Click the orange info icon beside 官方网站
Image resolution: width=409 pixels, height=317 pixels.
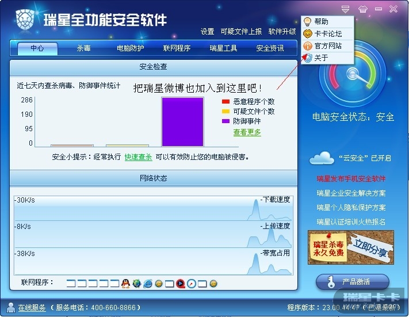pyautogui.click(x=308, y=46)
